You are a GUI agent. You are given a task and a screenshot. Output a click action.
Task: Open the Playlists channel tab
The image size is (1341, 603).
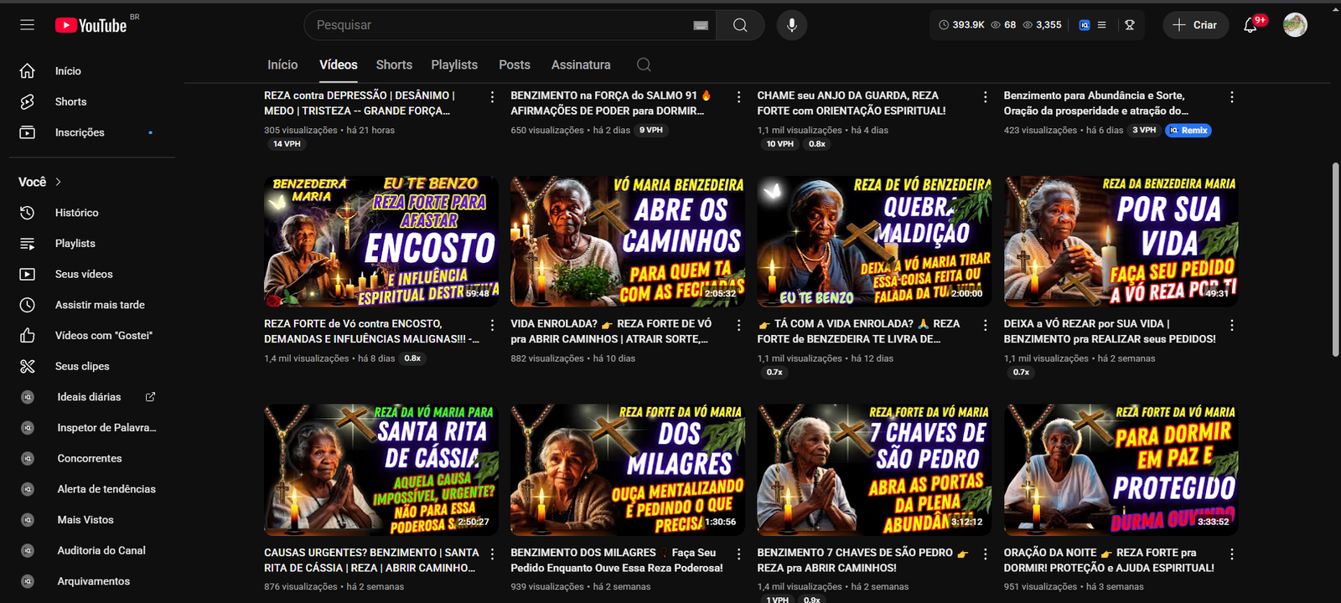click(x=454, y=64)
